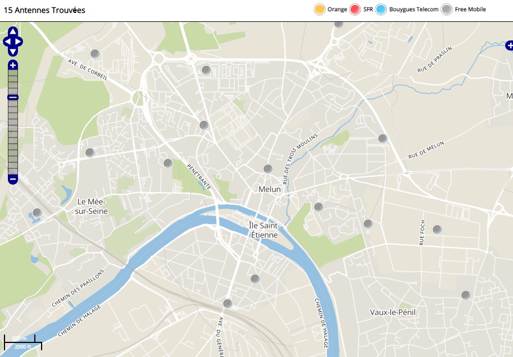The height and width of the screenshot is (357, 513).
Task: Expand the layer switcher plus on right edge
Action: (509, 45)
